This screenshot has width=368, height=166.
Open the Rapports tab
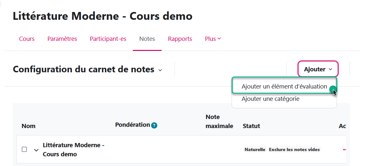tap(180, 39)
